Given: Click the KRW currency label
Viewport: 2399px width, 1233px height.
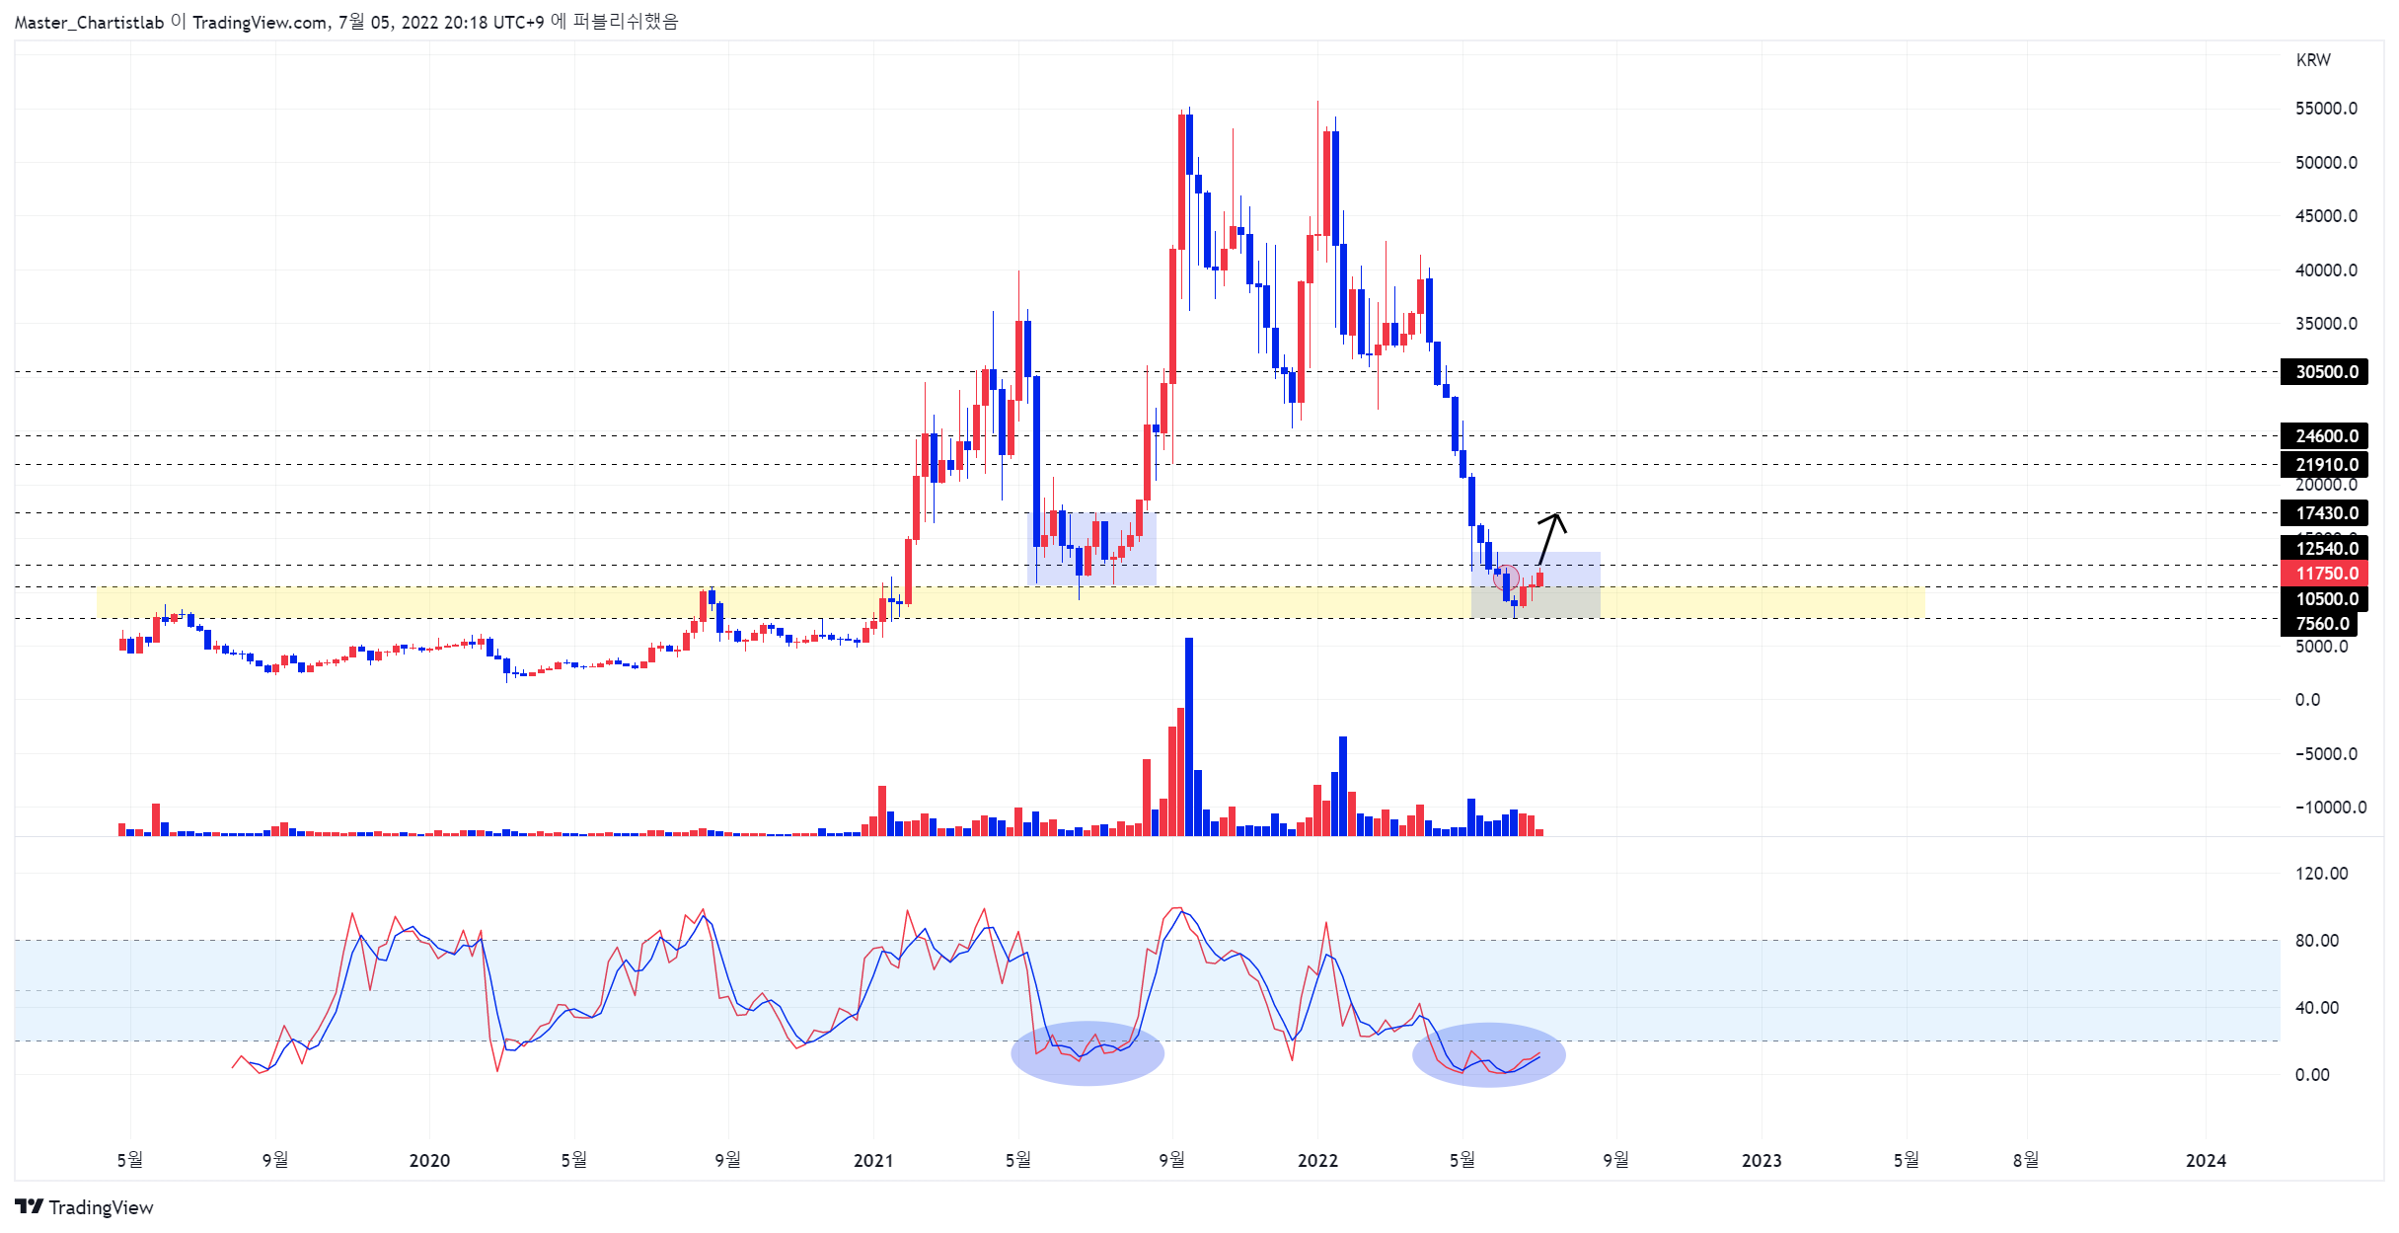Looking at the screenshot, I should pyautogui.click(x=2312, y=60).
